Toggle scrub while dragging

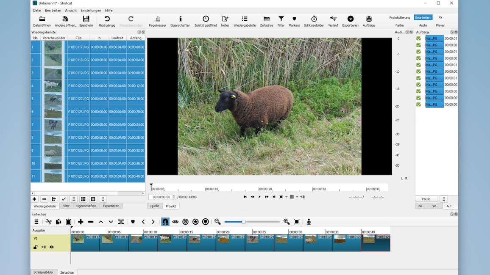point(175,222)
